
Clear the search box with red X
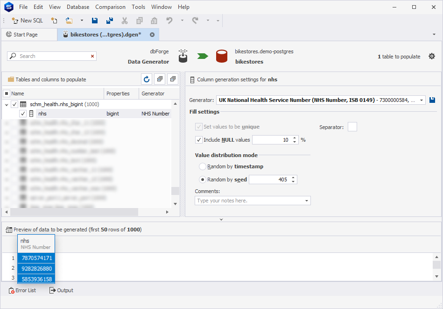[x=92, y=56]
